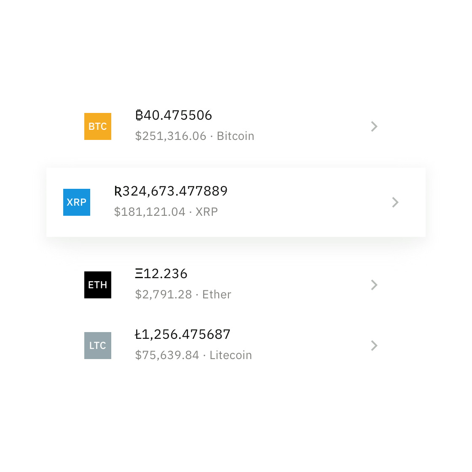472x472 pixels.
Task: Open Ether row using chevron arrow
Action: point(374,285)
